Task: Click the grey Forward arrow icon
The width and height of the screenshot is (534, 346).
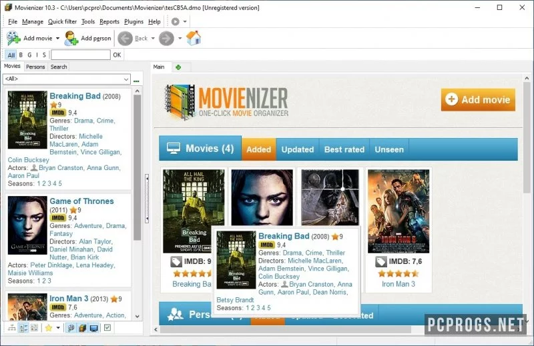Action: pyautogui.click(x=166, y=39)
